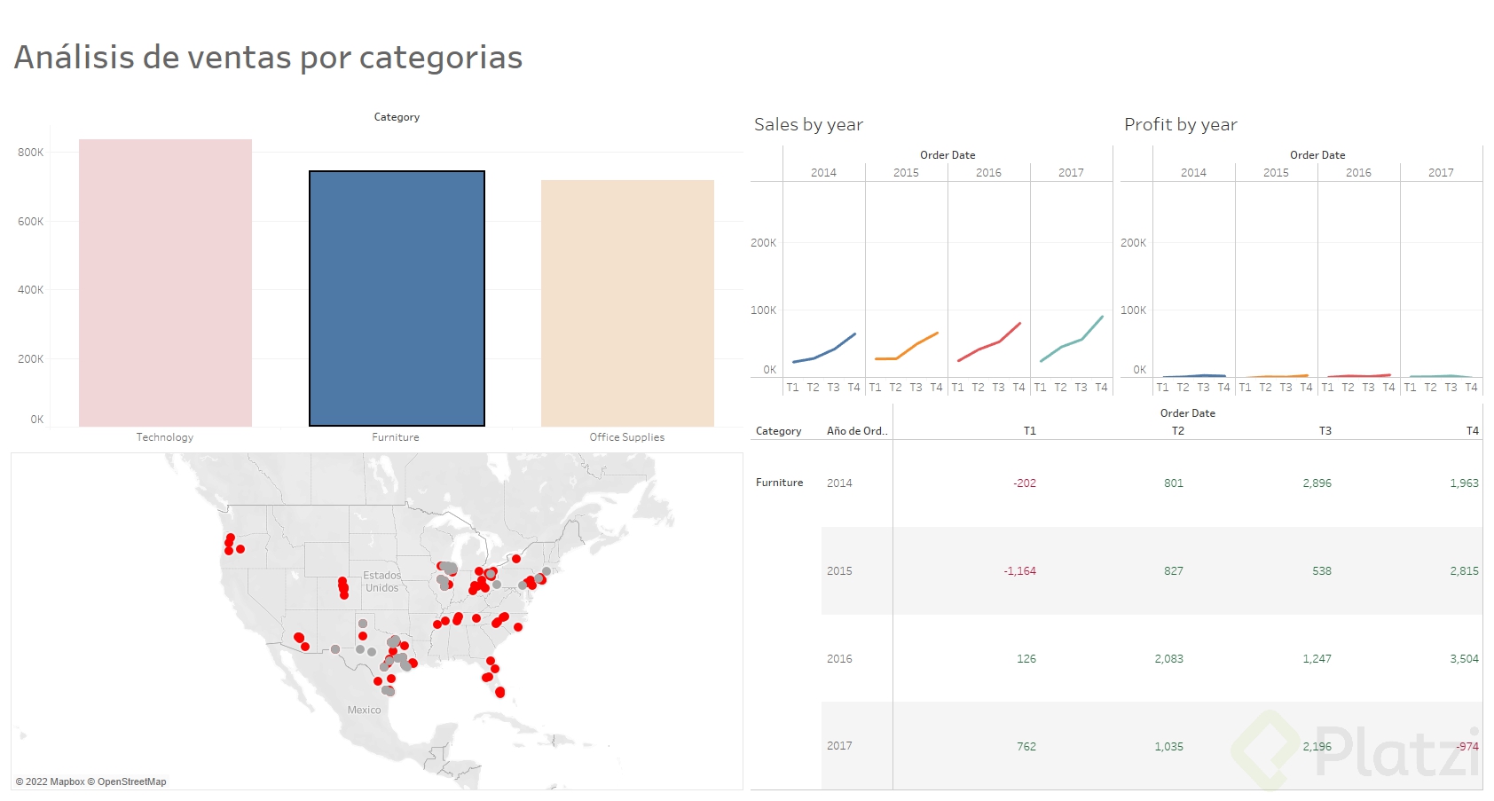Select the 3,504 profit value cell
Screen dimensions: 1494x801
tap(1464, 659)
